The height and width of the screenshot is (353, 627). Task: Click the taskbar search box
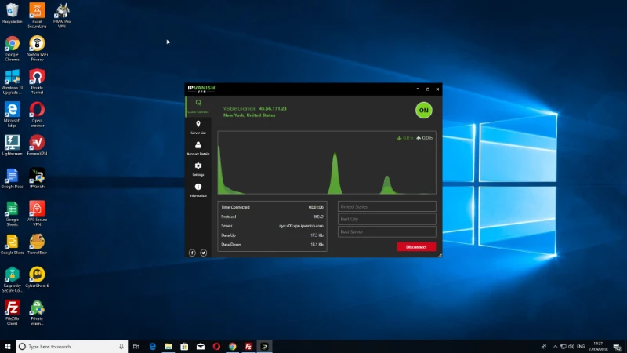tap(71, 346)
